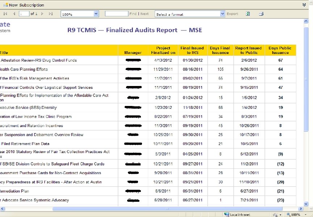Click the current page number field
The width and height of the screenshot is (313, 217).
coord(24,13)
